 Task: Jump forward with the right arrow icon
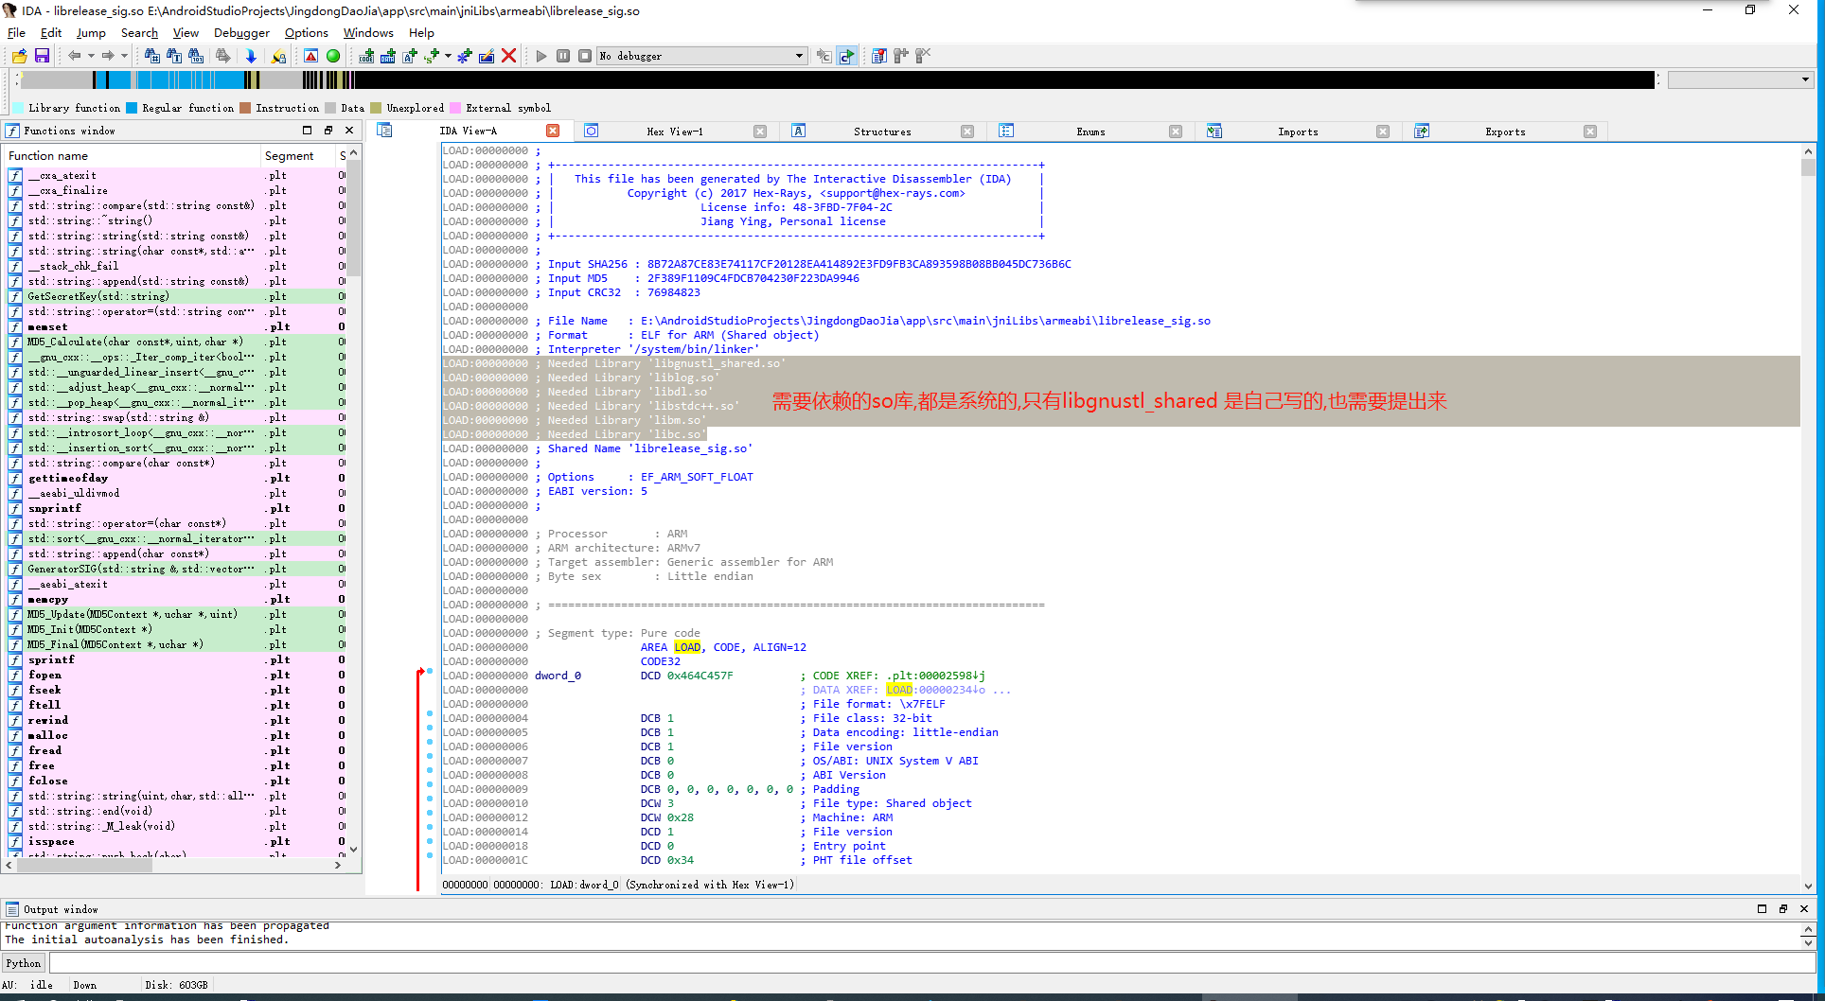tap(108, 56)
